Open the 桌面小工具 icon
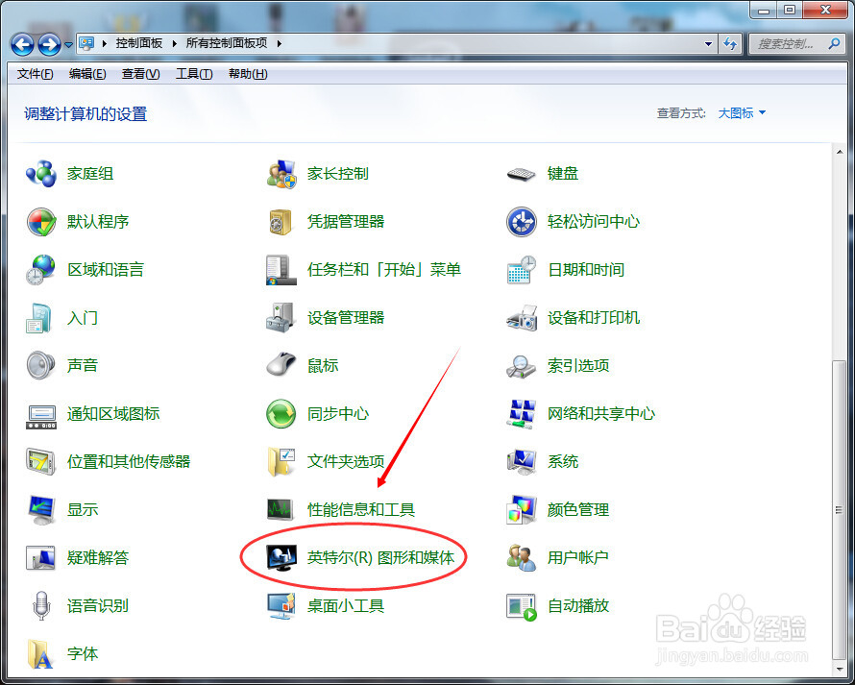The image size is (855, 685). (x=281, y=606)
